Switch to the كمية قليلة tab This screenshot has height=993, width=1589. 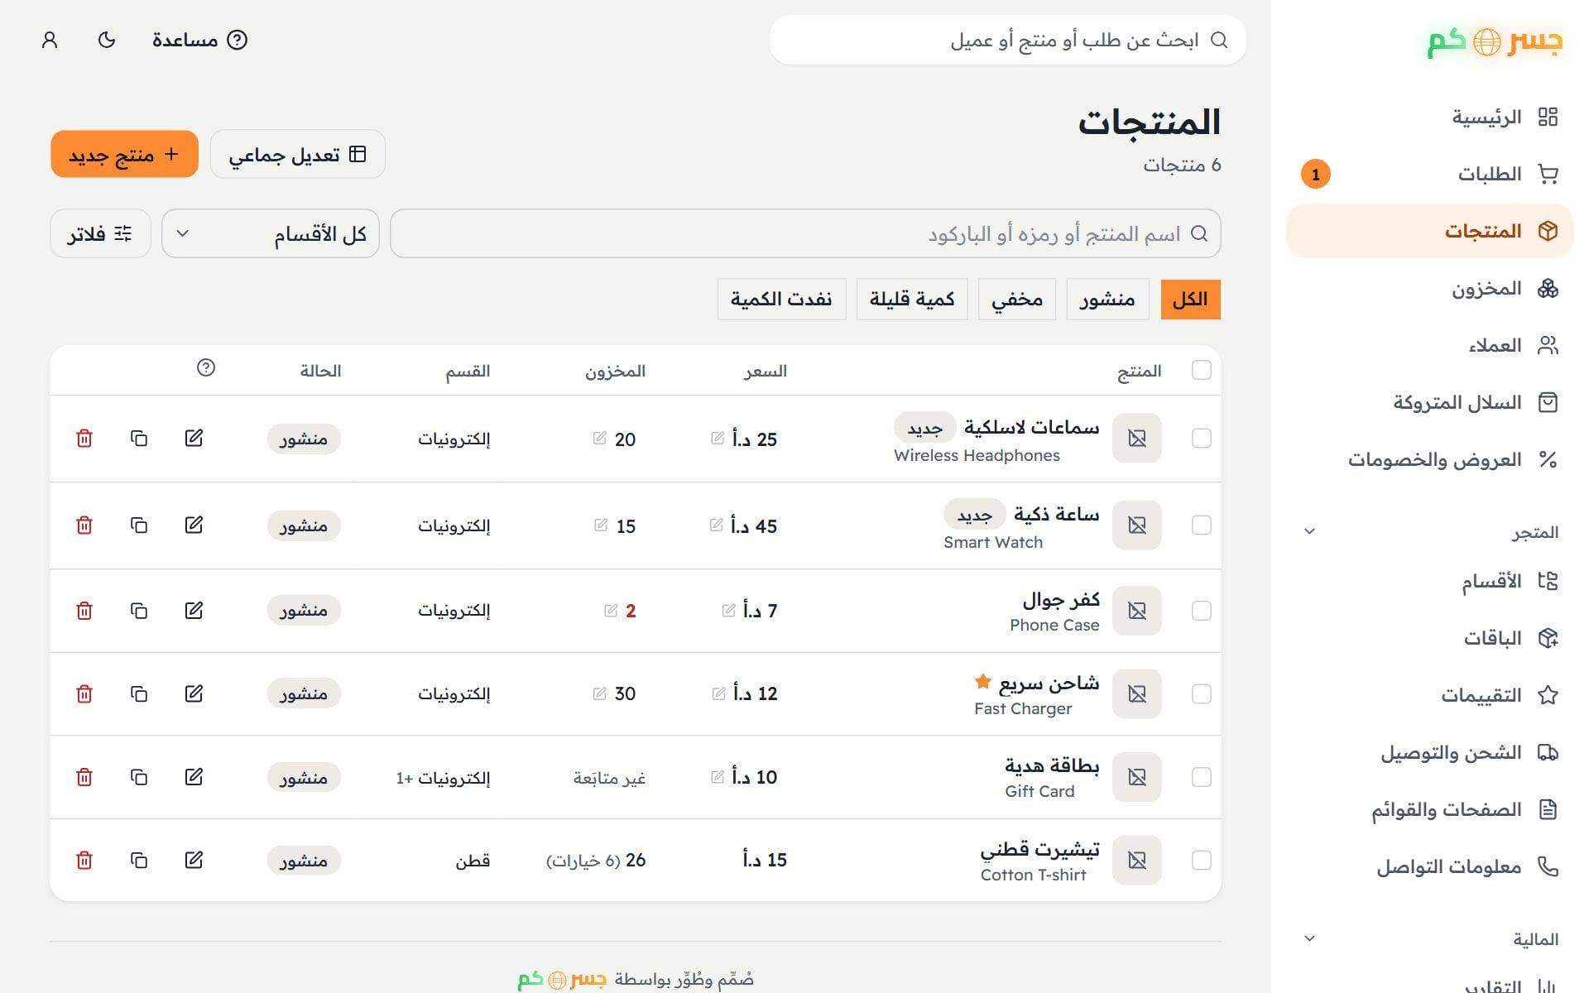coord(912,300)
